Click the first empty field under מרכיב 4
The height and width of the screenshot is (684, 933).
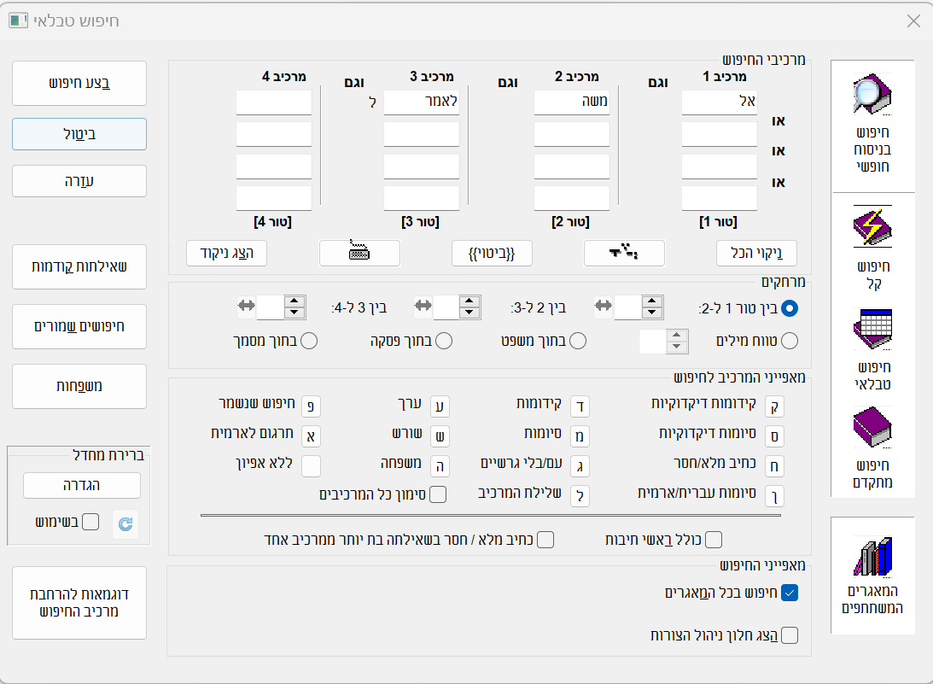(274, 102)
